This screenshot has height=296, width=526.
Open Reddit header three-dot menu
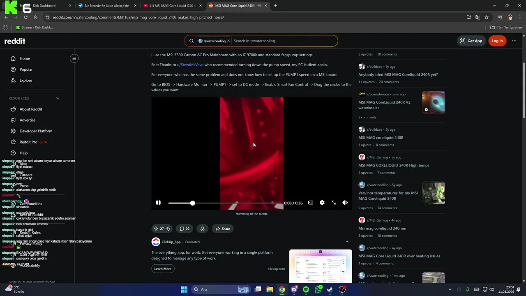[514, 41]
